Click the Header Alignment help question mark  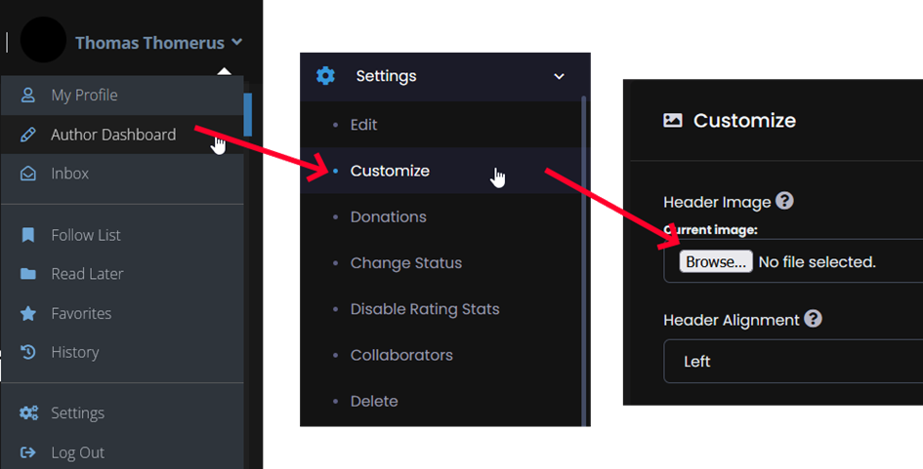(x=813, y=319)
